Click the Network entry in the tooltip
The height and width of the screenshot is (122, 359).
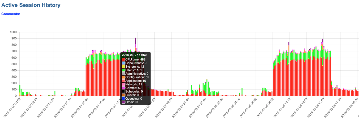point(134,84)
